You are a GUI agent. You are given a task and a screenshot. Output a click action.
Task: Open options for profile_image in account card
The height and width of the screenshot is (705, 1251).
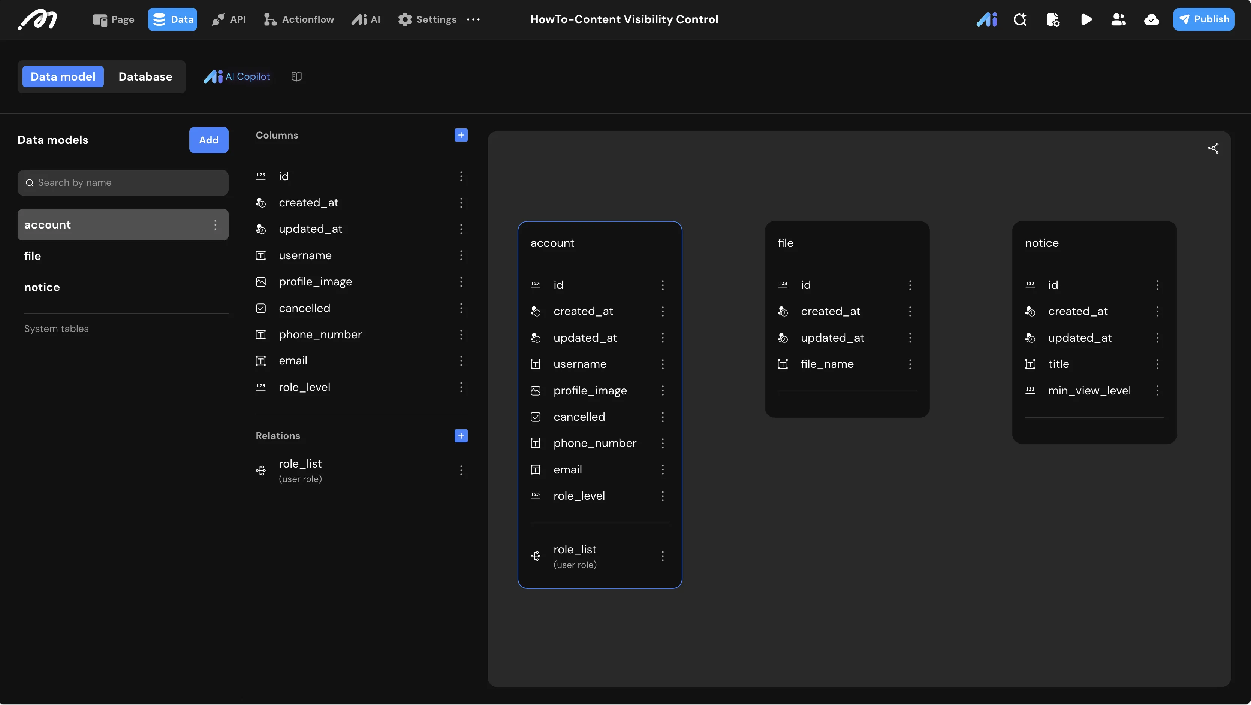pyautogui.click(x=662, y=390)
